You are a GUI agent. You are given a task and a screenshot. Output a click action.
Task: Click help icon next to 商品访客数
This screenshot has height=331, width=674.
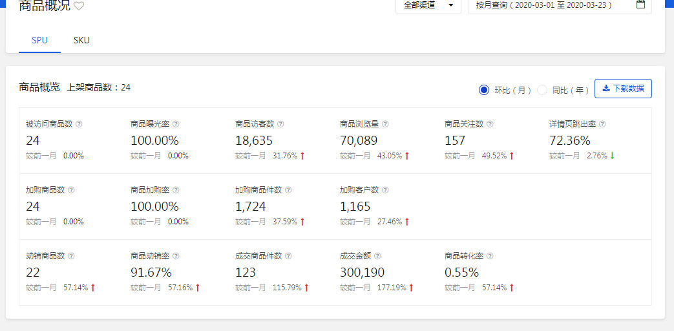coord(280,124)
